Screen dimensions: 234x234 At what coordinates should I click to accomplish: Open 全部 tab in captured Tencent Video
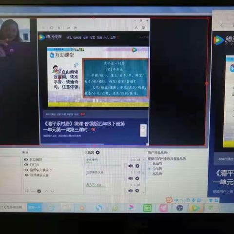click(113, 38)
